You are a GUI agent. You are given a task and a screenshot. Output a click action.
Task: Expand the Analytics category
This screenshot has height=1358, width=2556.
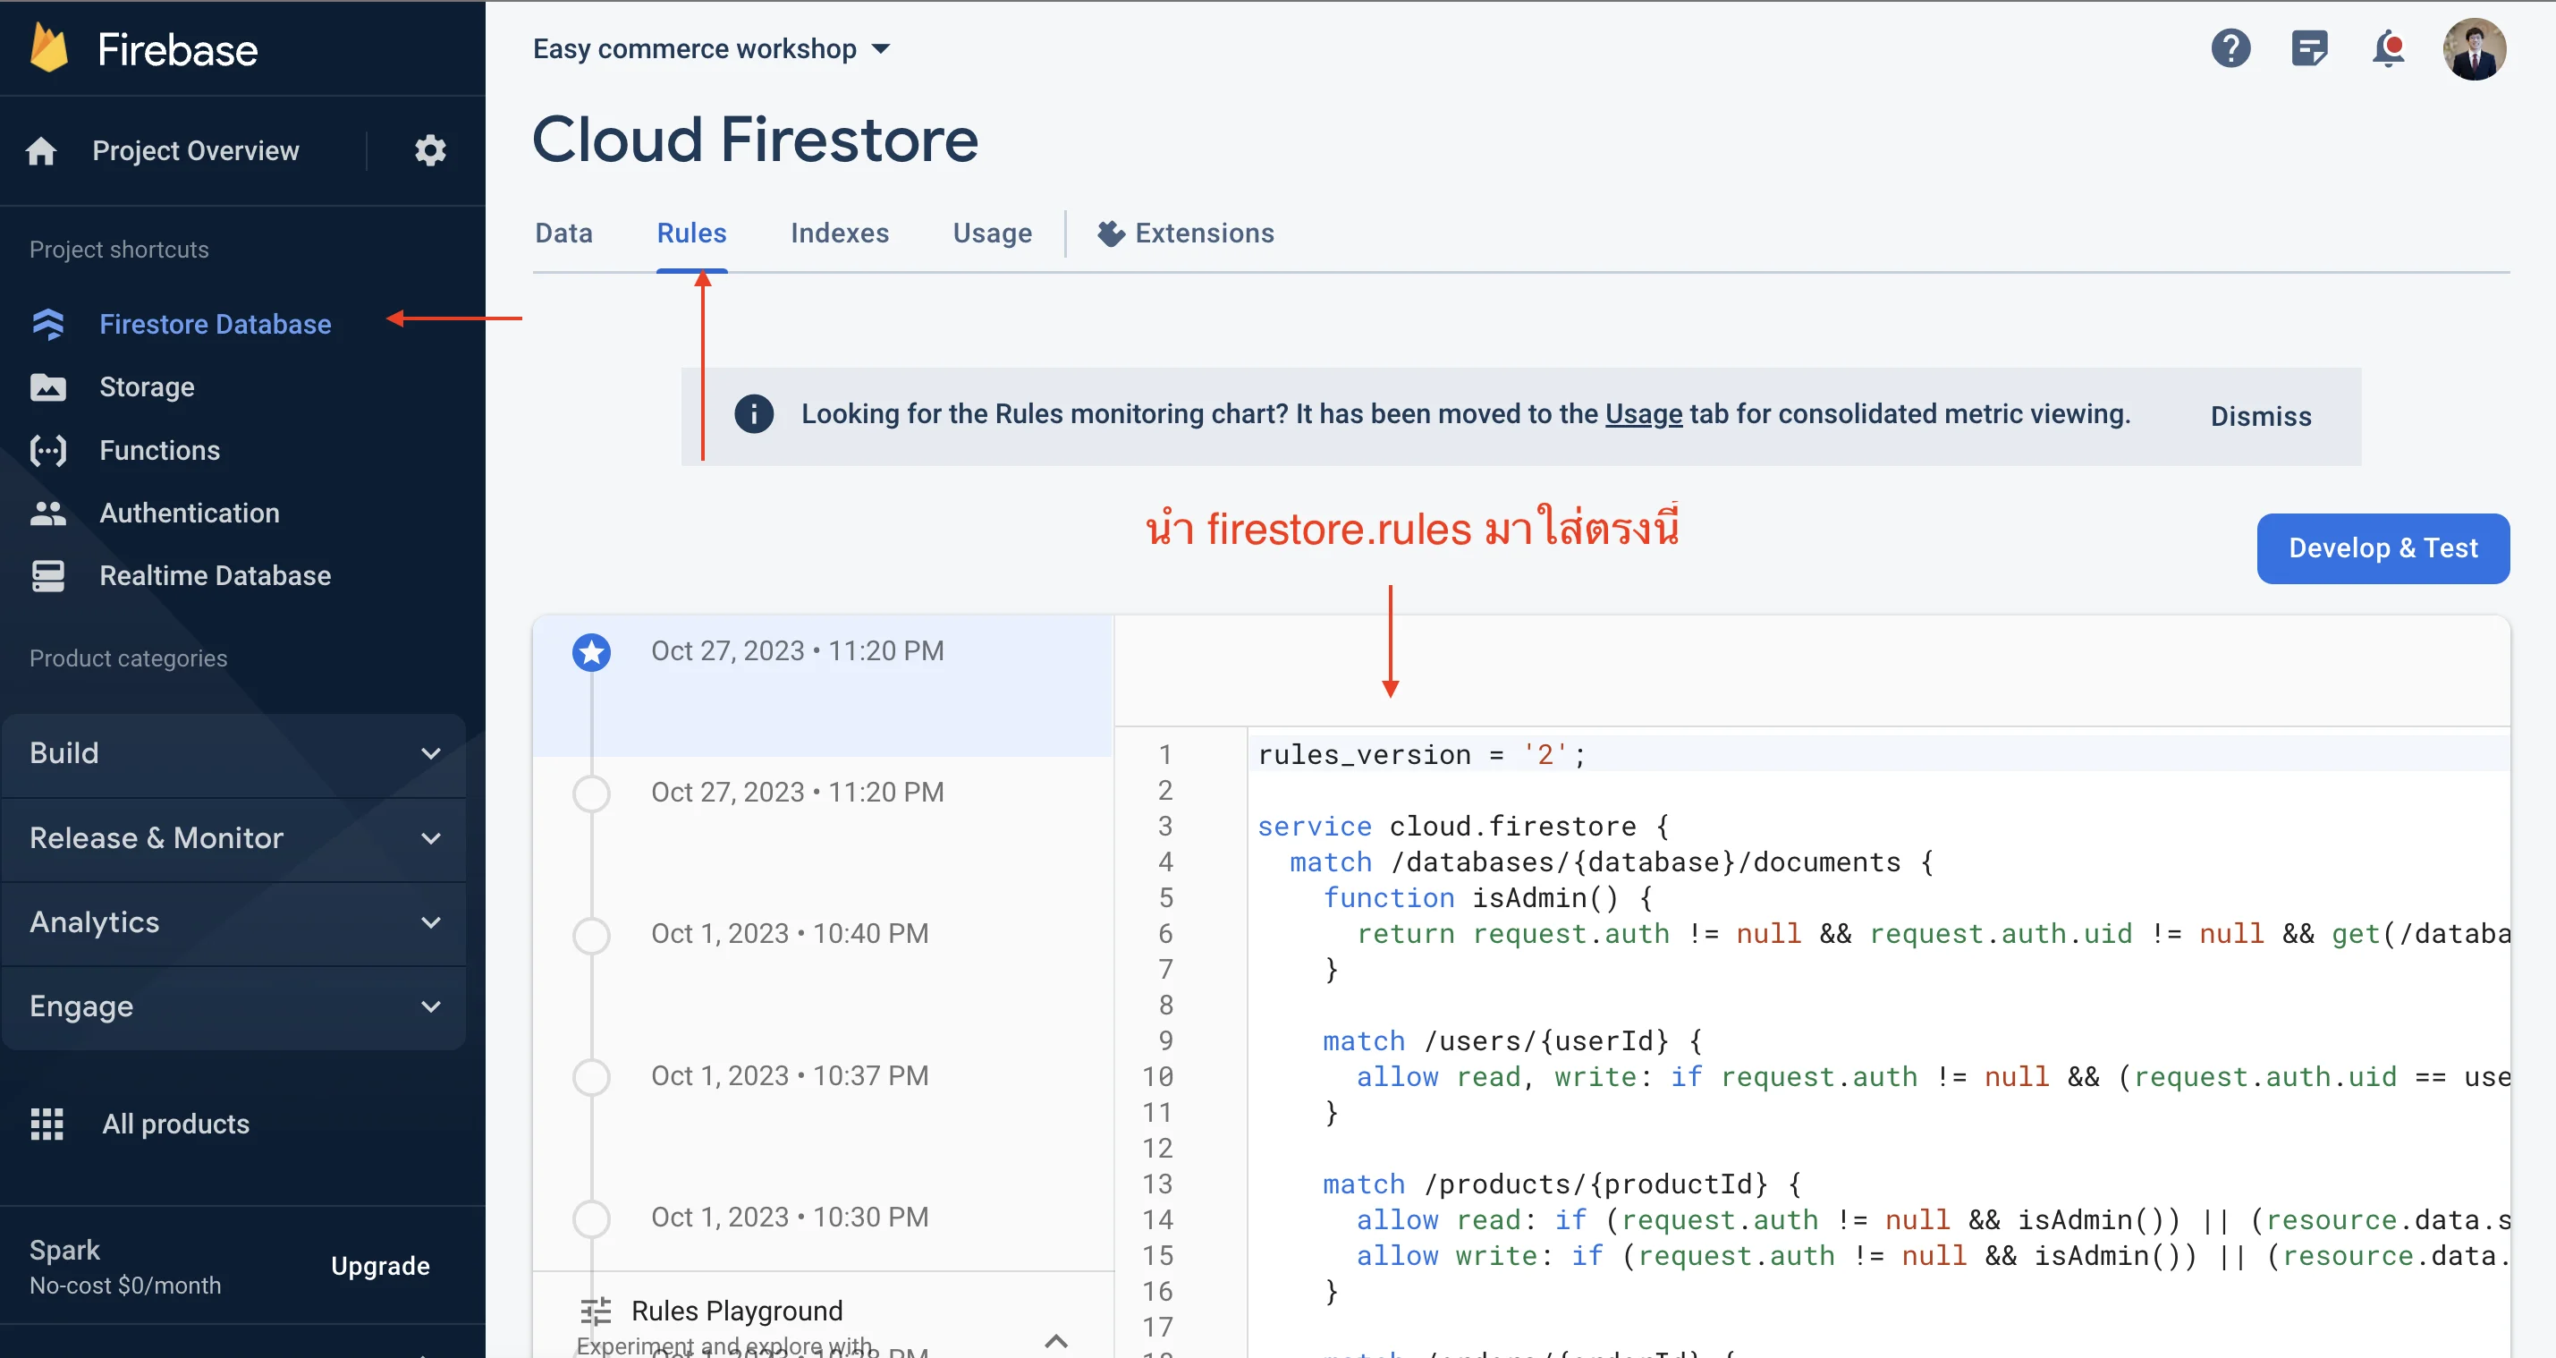234,922
